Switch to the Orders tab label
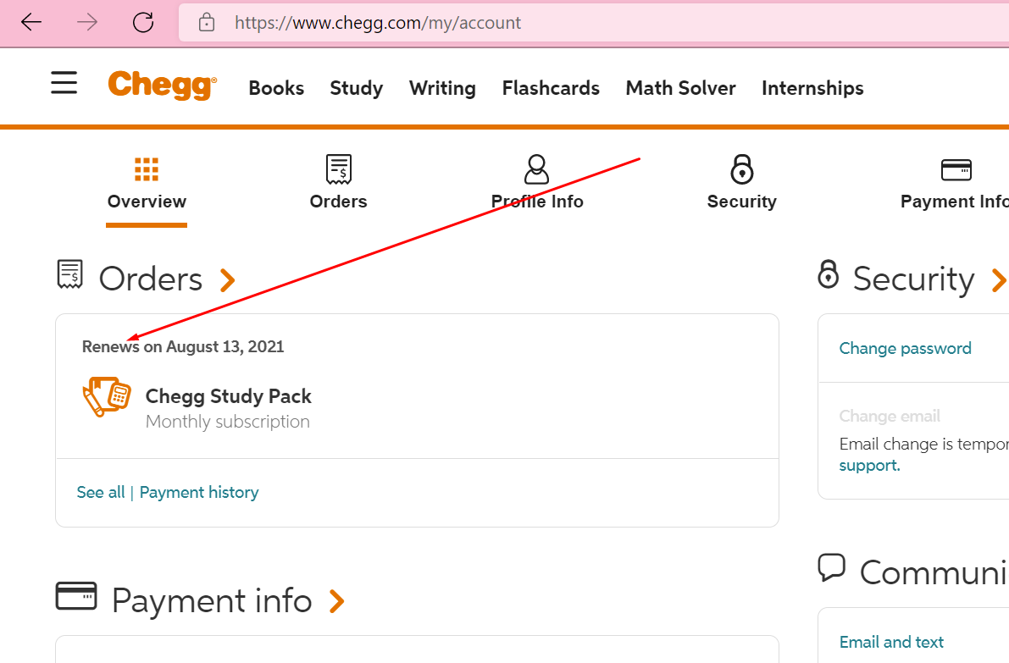 click(x=339, y=202)
